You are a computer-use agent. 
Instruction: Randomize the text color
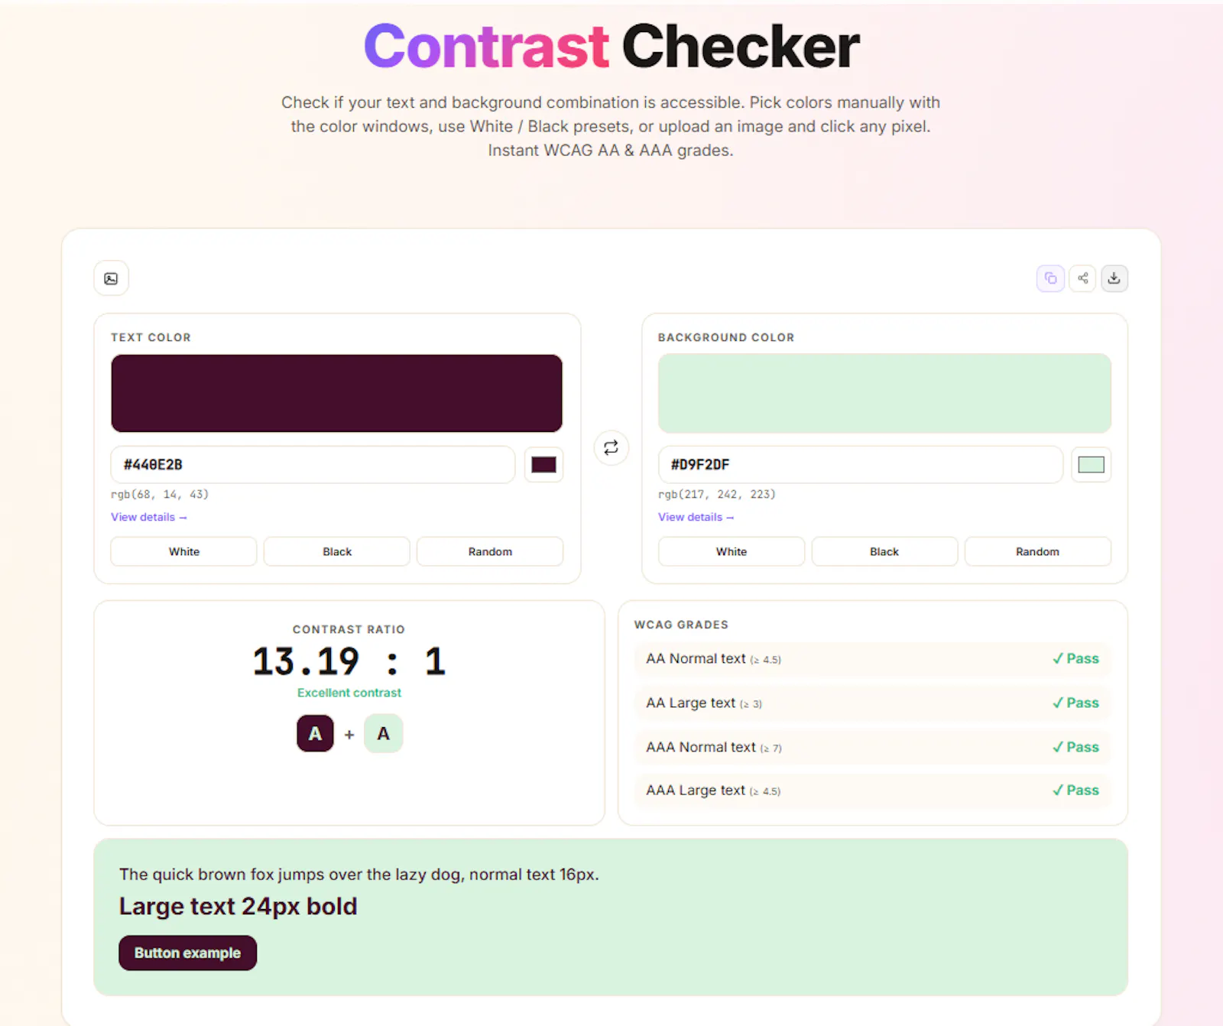click(490, 551)
